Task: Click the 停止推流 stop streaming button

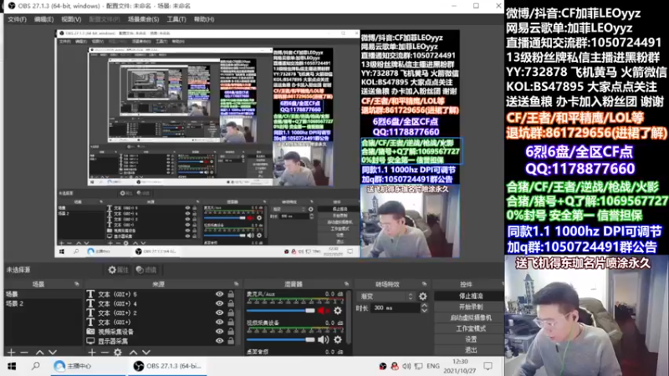Action: click(x=469, y=296)
